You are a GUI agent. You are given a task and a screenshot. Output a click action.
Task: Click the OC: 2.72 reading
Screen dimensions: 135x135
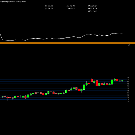tap(92, 6)
